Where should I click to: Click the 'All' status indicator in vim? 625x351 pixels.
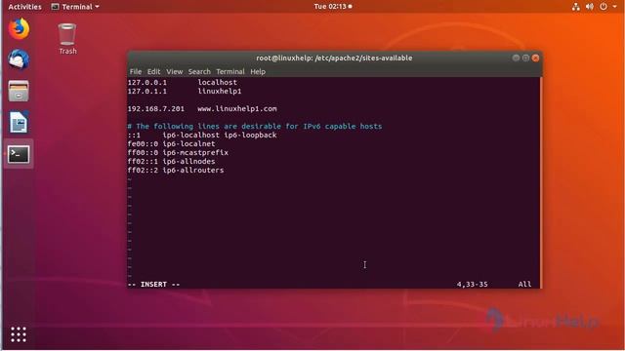(x=524, y=284)
